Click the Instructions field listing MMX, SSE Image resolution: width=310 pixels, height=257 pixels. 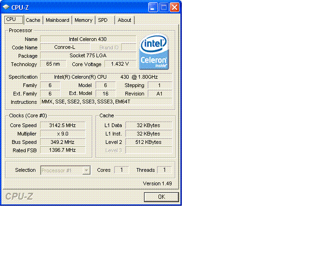pos(106,101)
